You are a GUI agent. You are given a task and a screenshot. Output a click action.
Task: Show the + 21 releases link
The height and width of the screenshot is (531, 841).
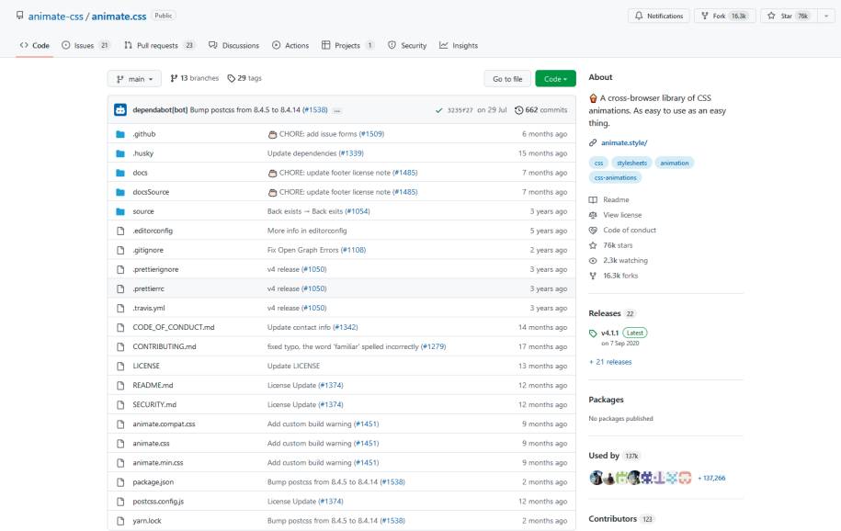pos(610,362)
